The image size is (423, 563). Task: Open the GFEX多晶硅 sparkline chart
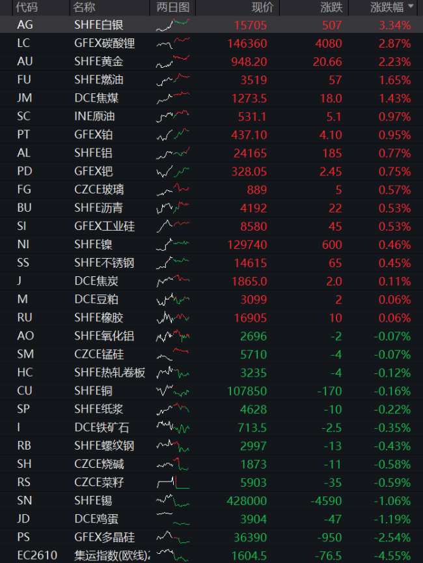(x=173, y=537)
